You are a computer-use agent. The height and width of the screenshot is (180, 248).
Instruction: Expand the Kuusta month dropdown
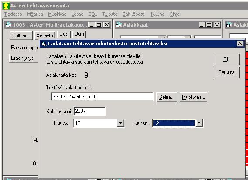click(x=121, y=123)
